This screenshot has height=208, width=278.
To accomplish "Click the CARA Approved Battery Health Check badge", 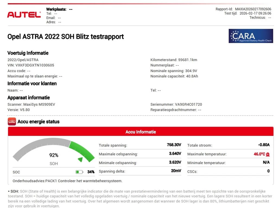I will tap(251, 36).
